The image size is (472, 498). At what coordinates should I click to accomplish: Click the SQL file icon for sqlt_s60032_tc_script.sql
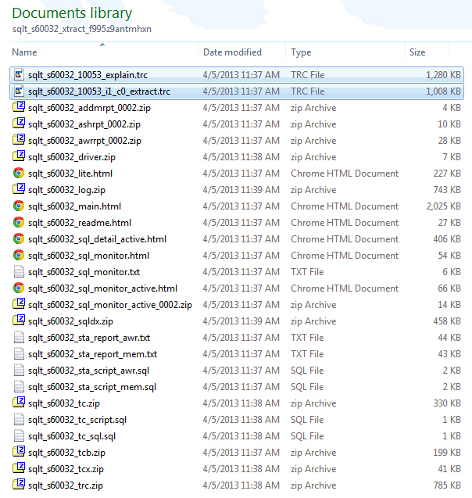click(19, 420)
